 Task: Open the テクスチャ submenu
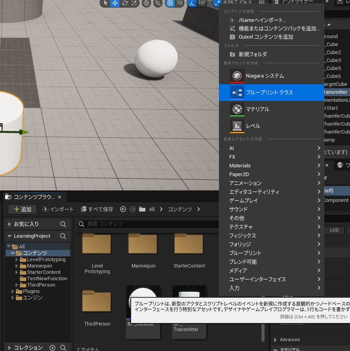(271, 227)
